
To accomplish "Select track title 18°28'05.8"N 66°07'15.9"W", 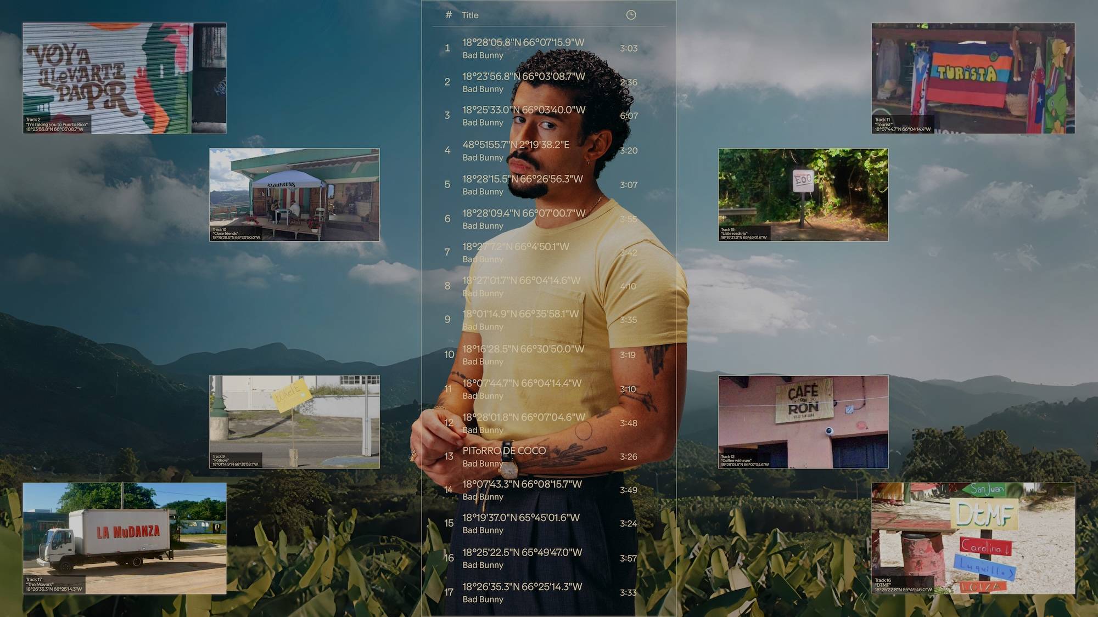I will [523, 42].
